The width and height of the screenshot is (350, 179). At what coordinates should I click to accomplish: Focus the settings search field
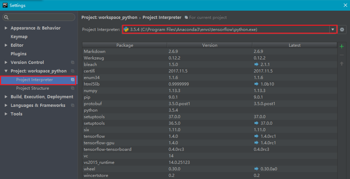tap(39, 17)
